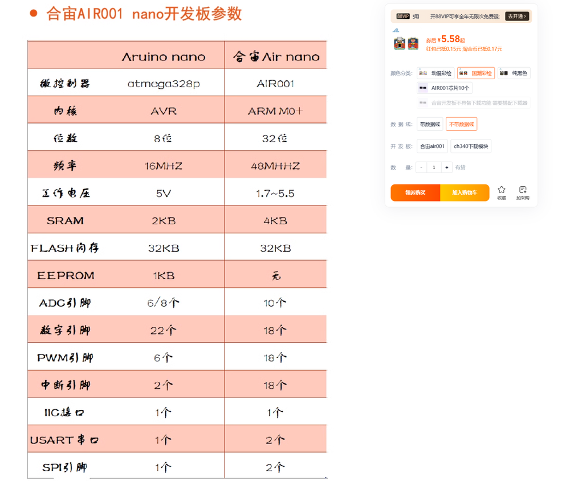Choose the AIR001芯片10个 option
This screenshot has width=570, height=481.
(x=444, y=88)
